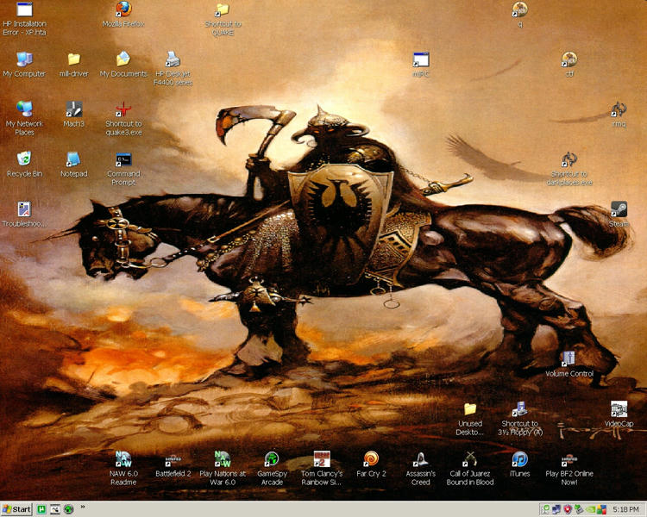Launch uTorrent from the Quick Launch bar
Image resolution: width=647 pixels, height=517 pixels.
click(x=41, y=509)
